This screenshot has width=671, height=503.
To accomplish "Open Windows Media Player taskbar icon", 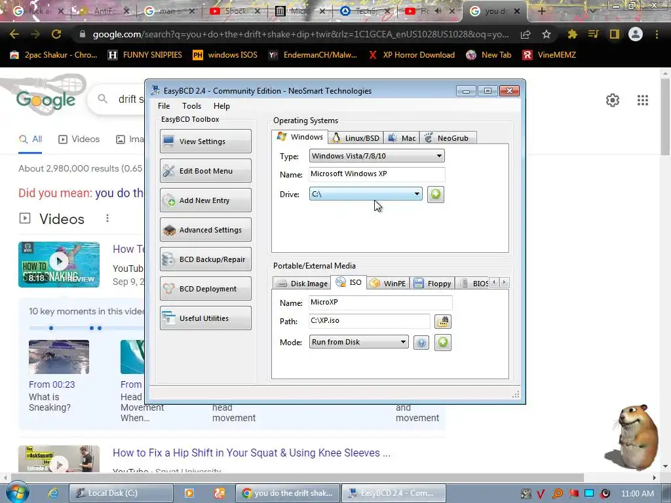I will click(189, 493).
